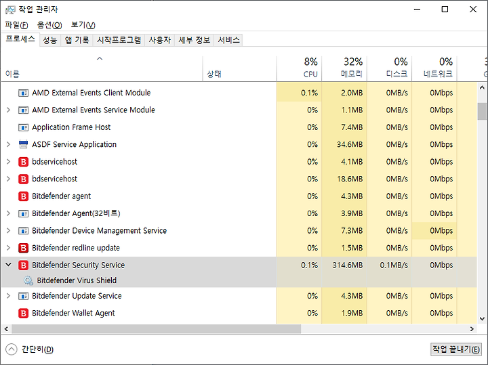
Task: Click the horizontal scrollbar thumb
Action: [157, 328]
